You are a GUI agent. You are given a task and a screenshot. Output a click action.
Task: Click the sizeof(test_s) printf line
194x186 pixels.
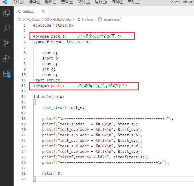pos(95,157)
